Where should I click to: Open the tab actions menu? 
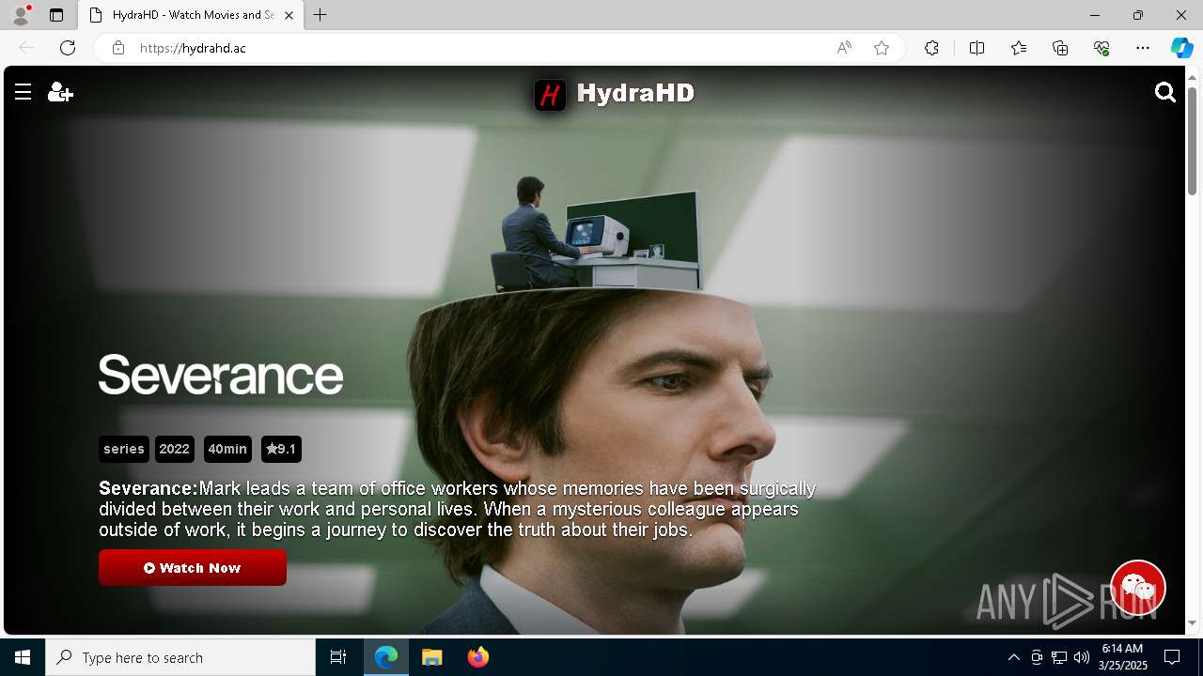[x=56, y=15]
